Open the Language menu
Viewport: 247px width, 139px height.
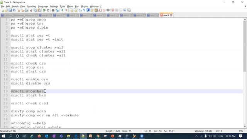(43, 7)
